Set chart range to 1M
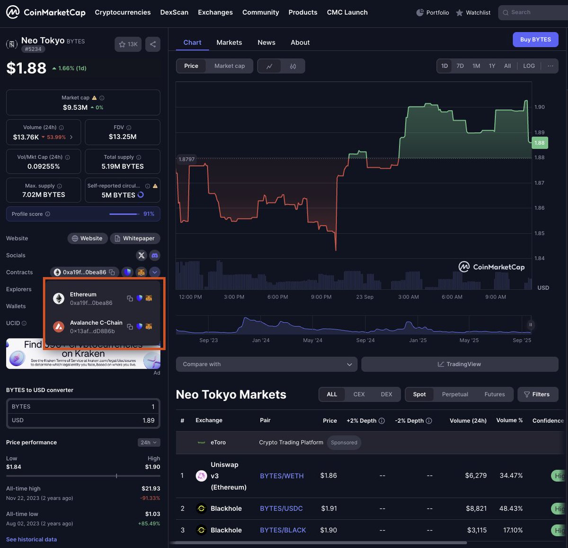Image resolution: width=568 pixels, height=548 pixels. (476, 66)
